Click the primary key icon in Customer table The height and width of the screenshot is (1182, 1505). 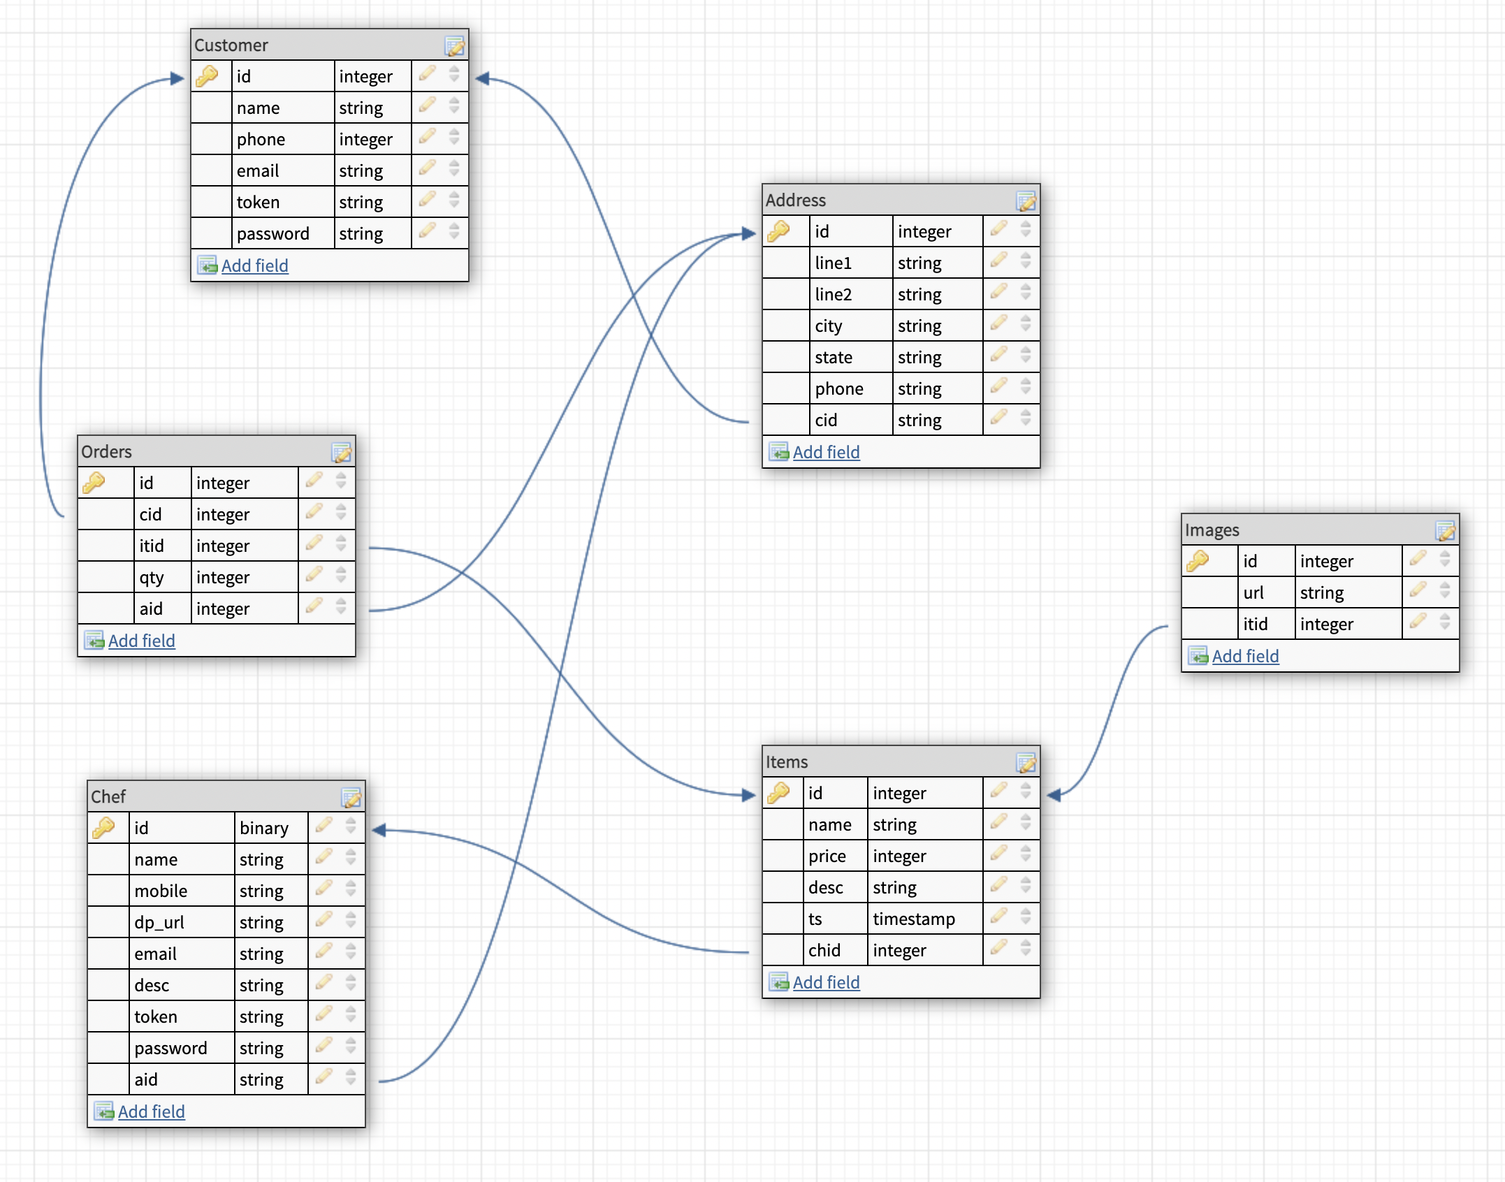coord(208,75)
